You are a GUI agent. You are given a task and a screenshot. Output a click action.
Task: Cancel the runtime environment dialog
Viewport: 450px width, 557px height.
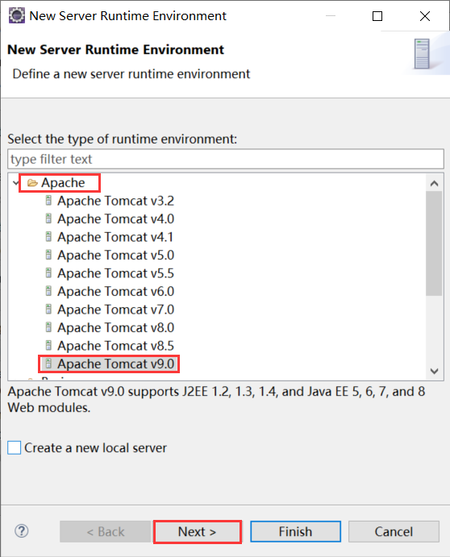tap(394, 532)
